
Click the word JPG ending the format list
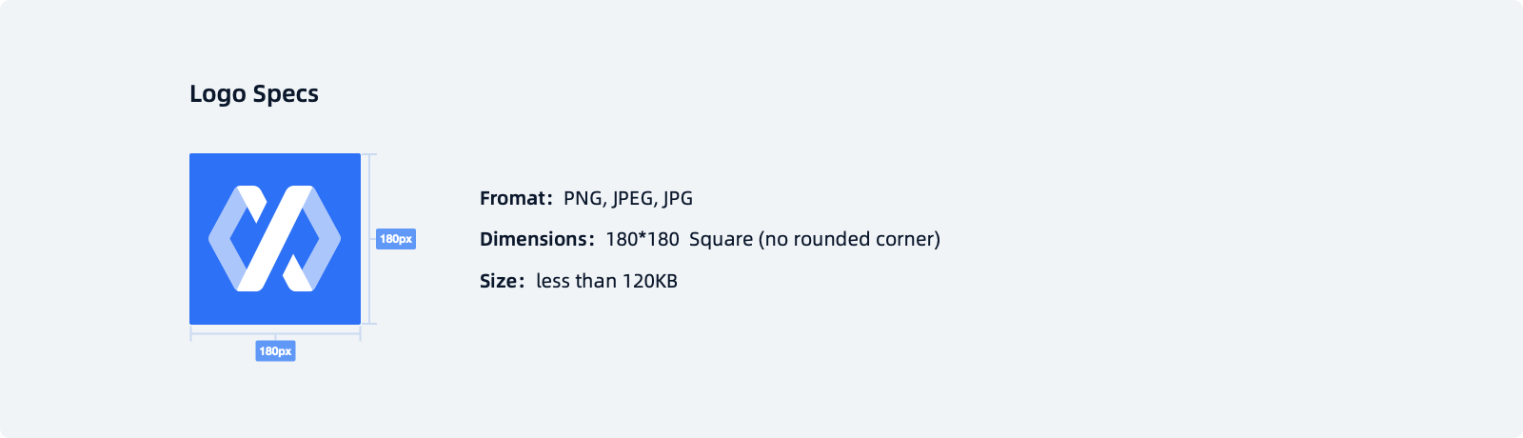click(678, 198)
